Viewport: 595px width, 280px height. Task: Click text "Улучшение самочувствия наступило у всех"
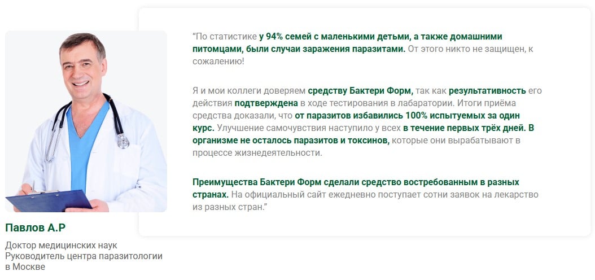(309, 128)
